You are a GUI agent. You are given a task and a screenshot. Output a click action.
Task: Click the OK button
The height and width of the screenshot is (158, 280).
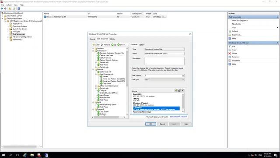coord(150,124)
